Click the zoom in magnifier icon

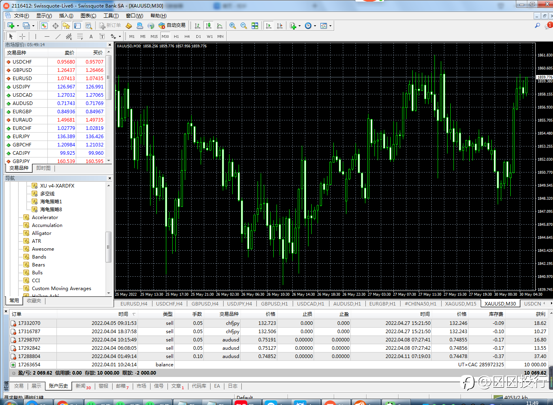click(233, 26)
